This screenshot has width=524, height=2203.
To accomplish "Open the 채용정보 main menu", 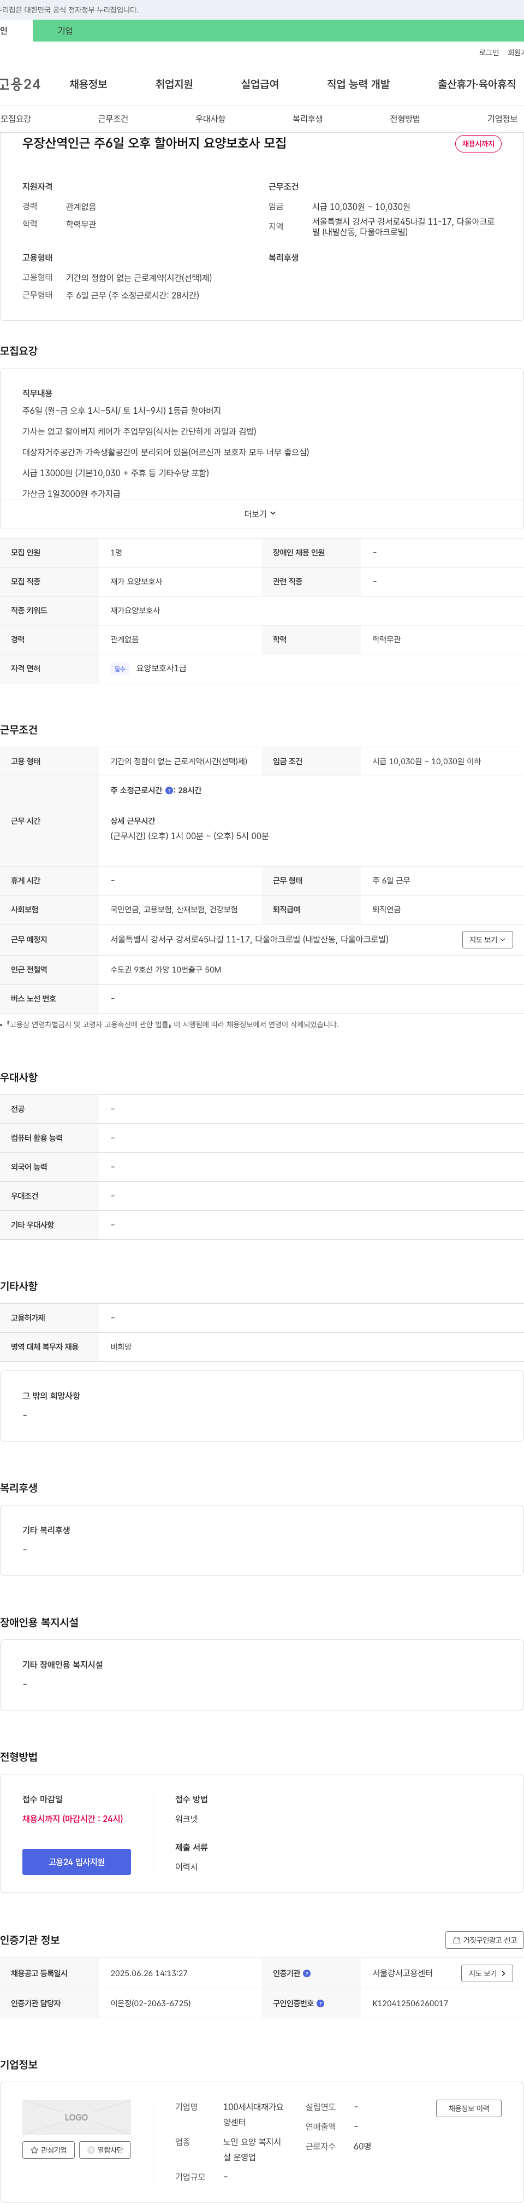I will pos(88,84).
